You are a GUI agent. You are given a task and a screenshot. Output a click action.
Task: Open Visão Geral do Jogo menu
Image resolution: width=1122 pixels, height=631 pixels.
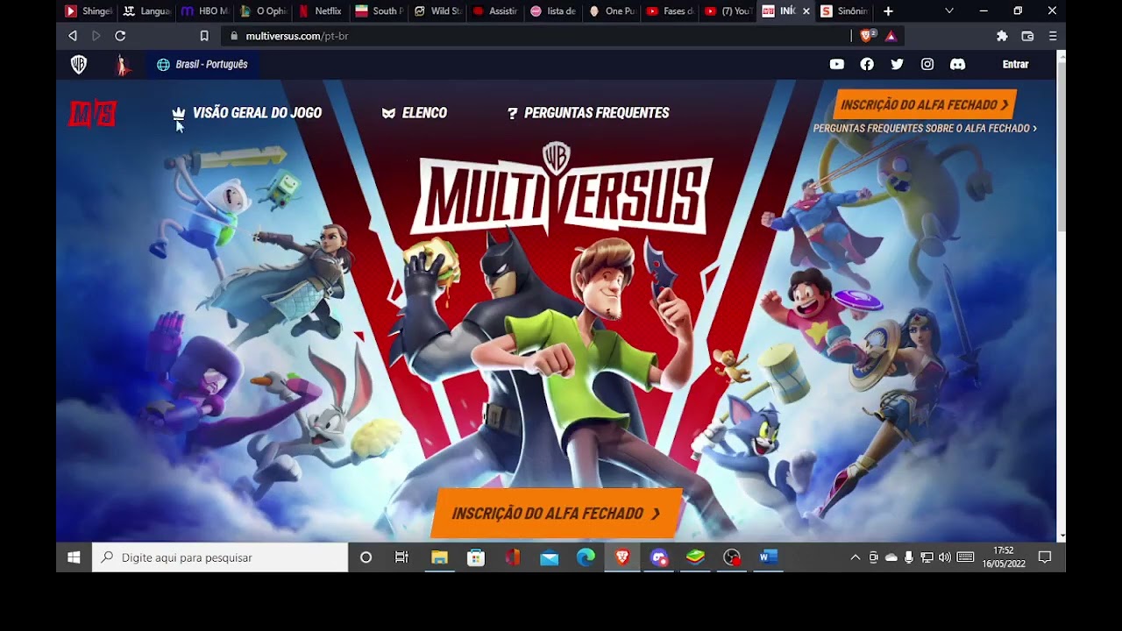[x=247, y=113]
